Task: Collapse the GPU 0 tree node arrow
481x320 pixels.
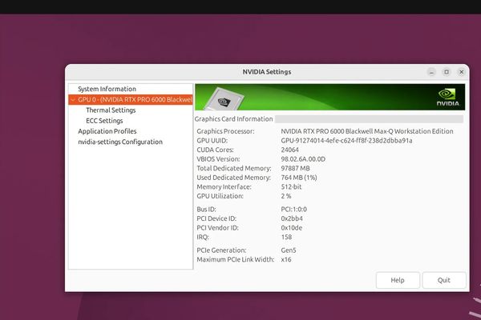Action: (73, 99)
